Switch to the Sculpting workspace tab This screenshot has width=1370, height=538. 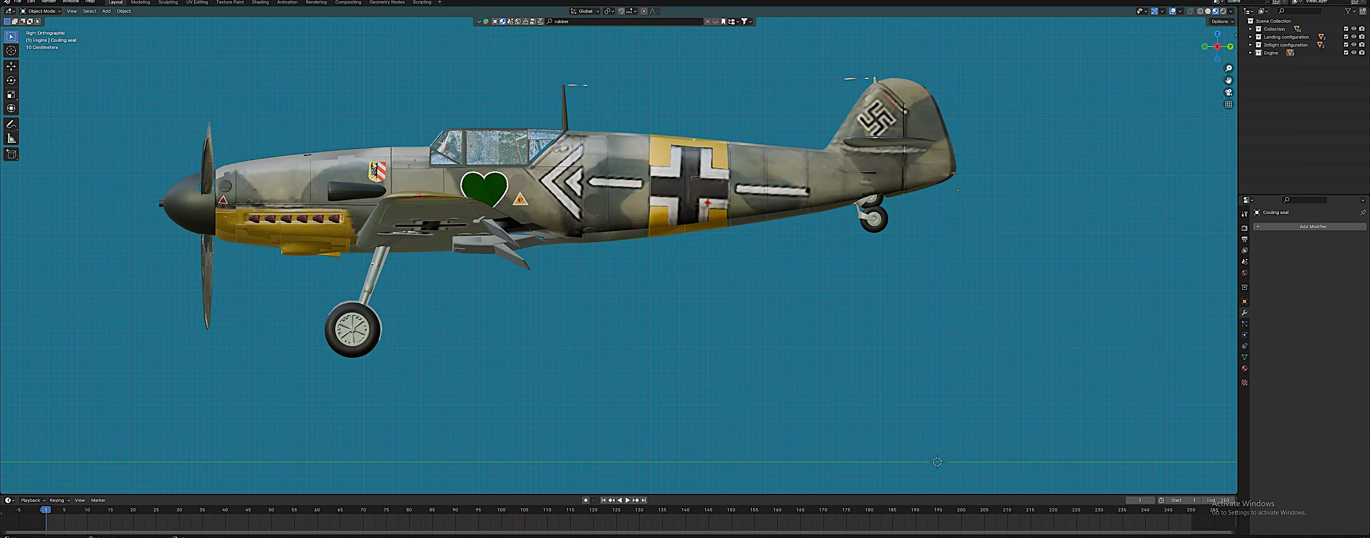click(x=168, y=3)
